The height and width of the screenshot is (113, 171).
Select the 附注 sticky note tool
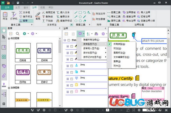[5, 16]
